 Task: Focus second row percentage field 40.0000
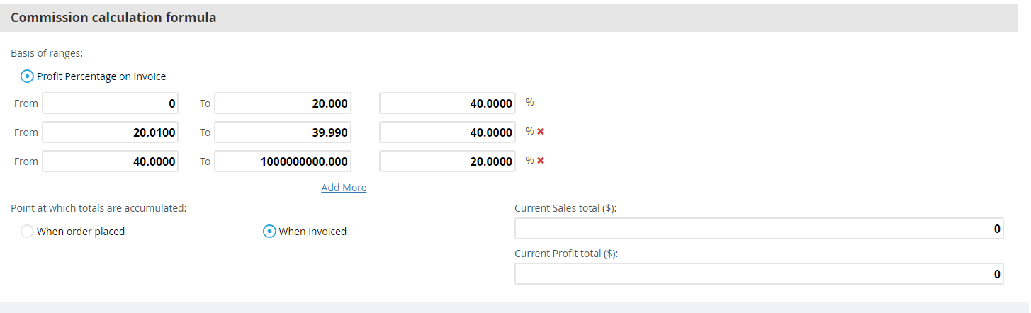pyautogui.click(x=448, y=132)
